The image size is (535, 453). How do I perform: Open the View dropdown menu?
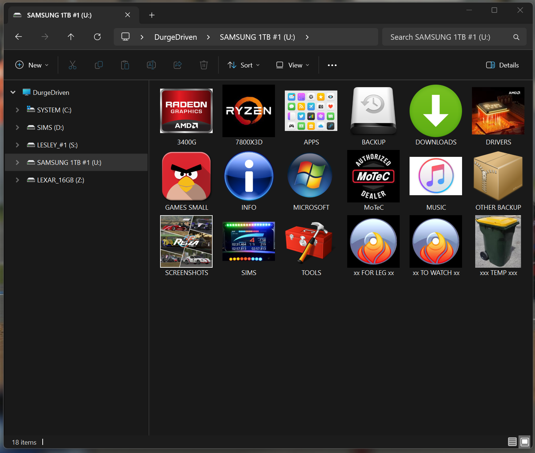(293, 65)
